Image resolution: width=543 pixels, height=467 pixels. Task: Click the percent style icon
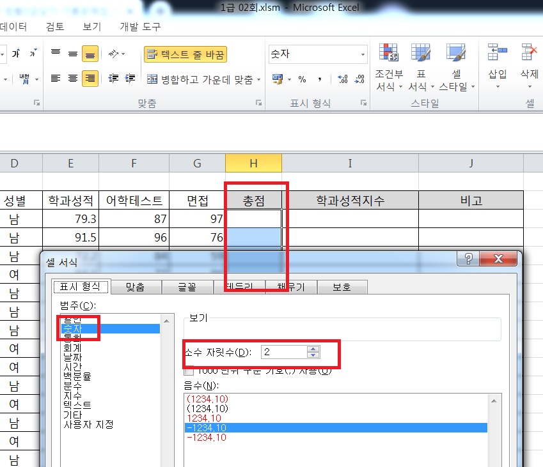pos(302,79)
